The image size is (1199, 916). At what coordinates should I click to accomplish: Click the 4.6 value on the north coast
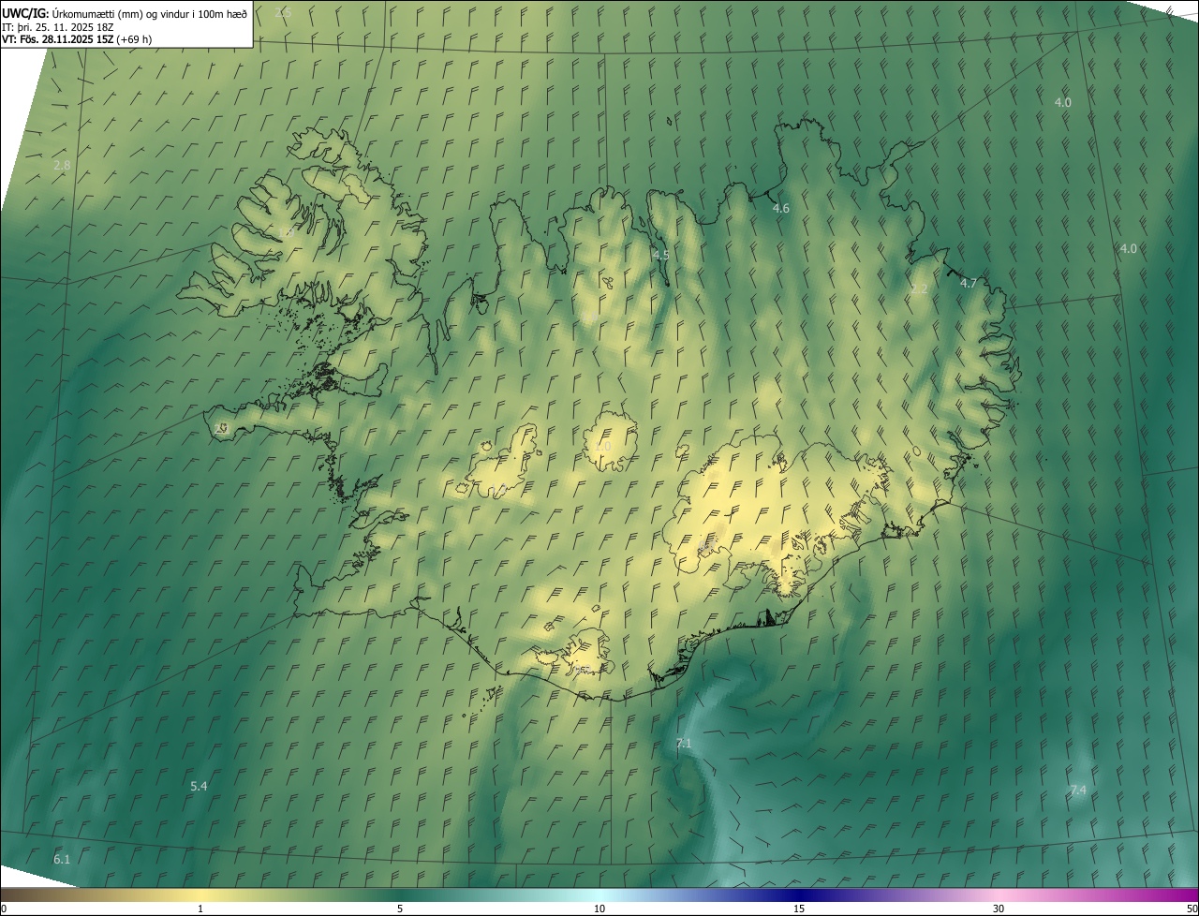[780, 209]
